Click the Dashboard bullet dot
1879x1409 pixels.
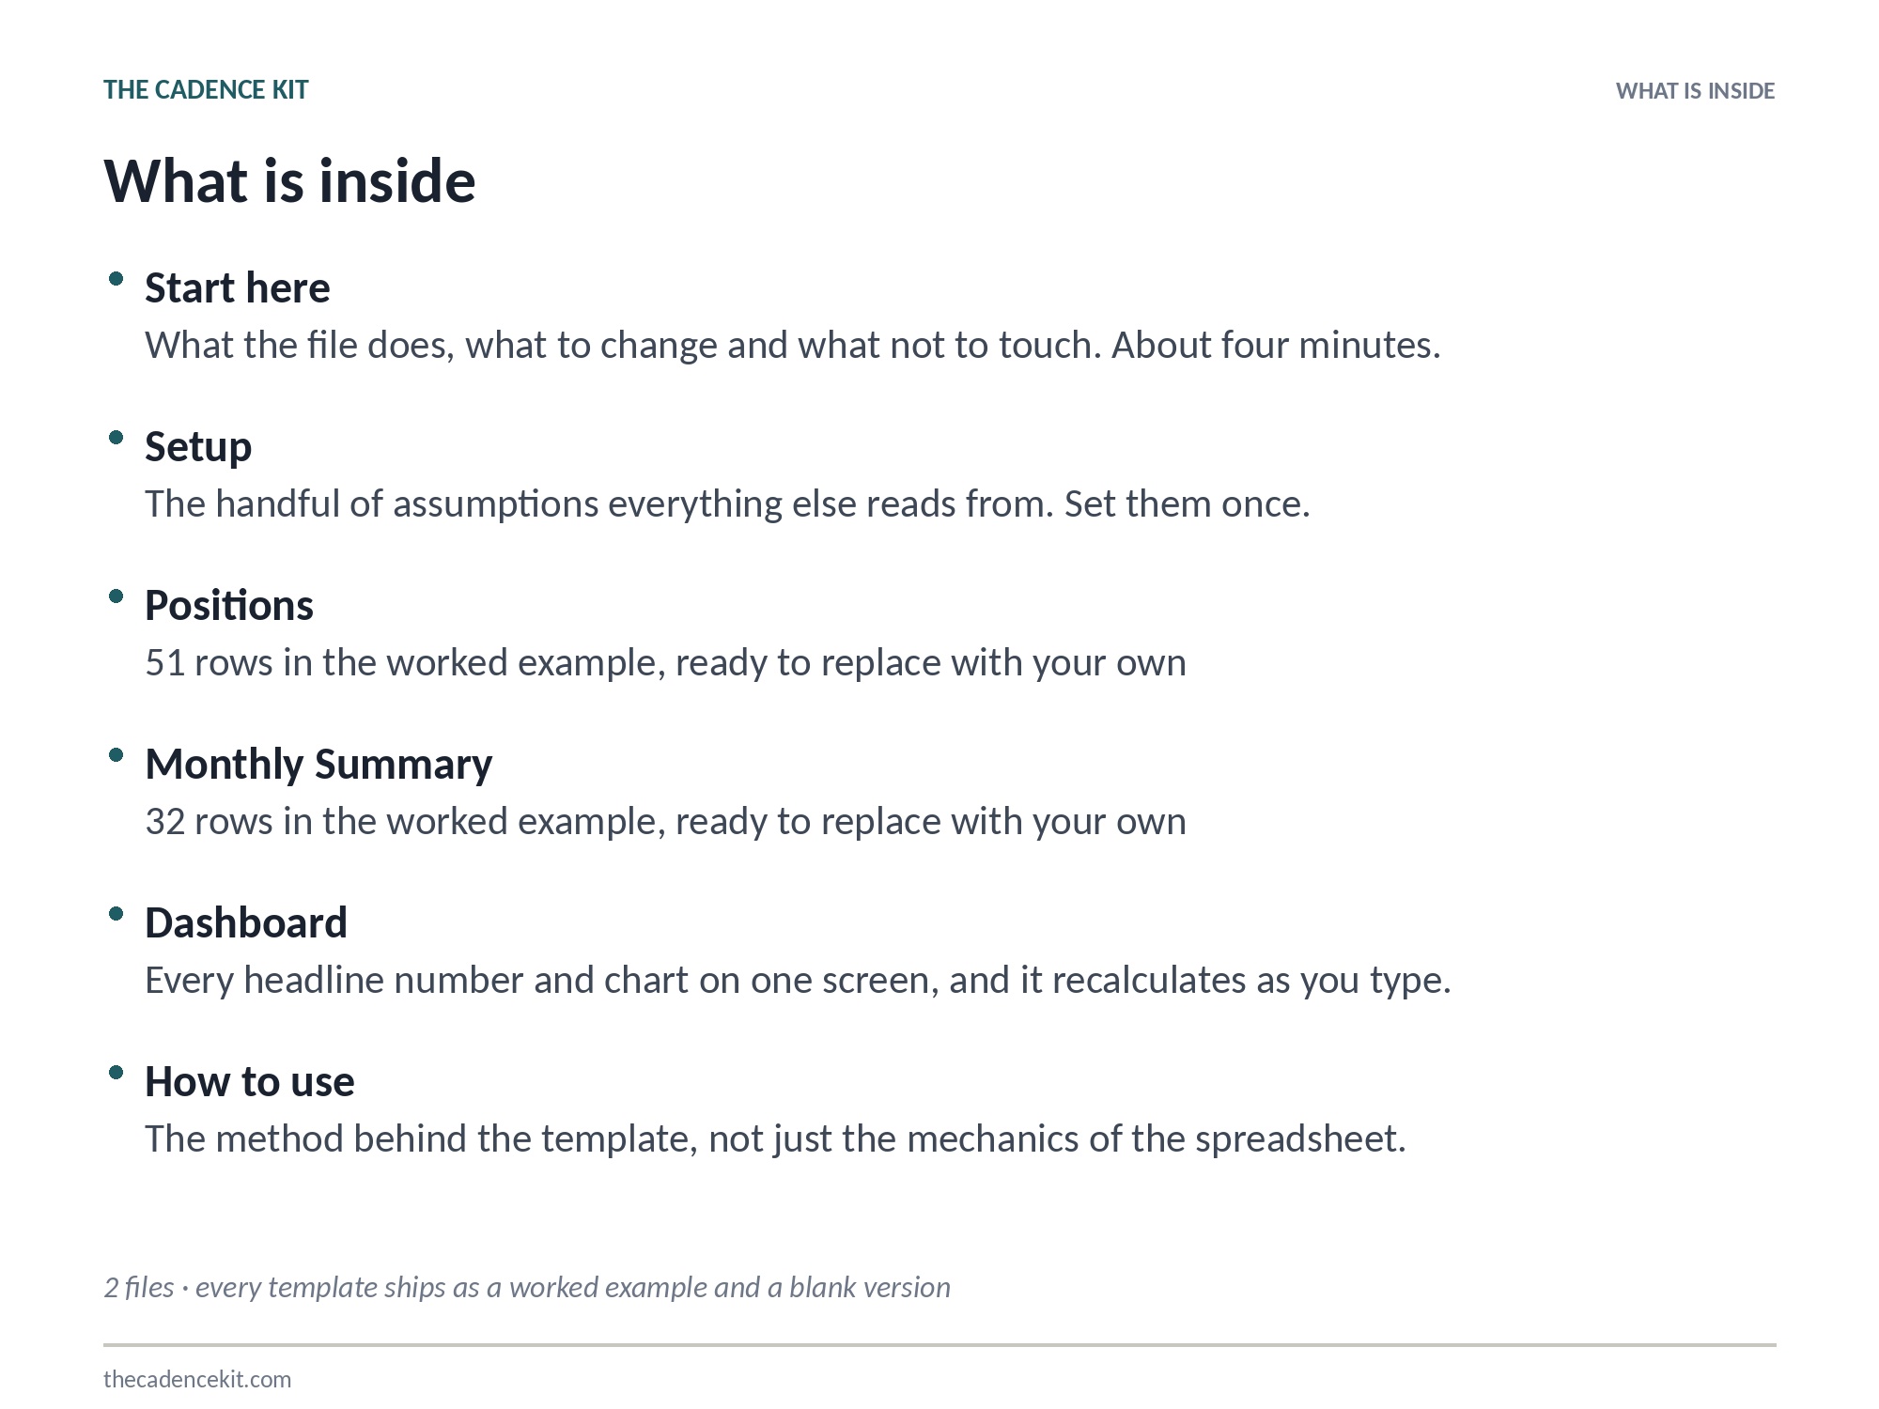[x=116, y=914]
